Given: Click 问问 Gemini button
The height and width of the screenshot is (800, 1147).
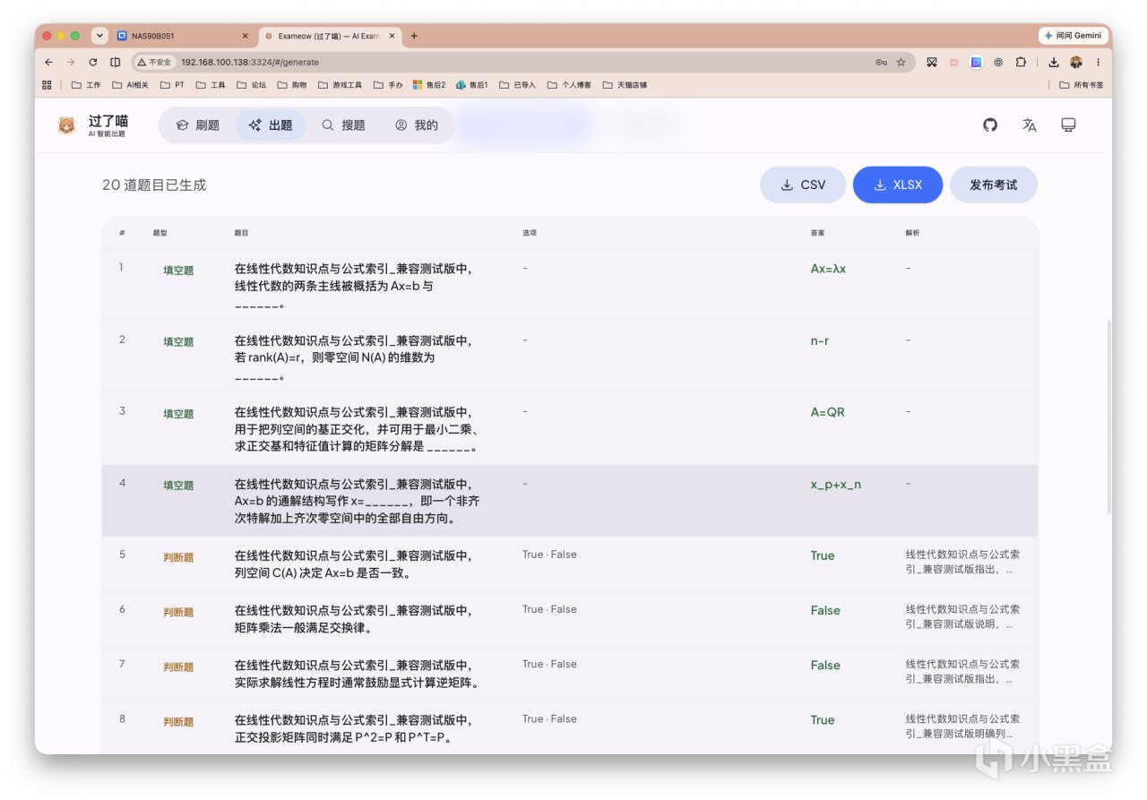Looking at the screenshot, I should [1073, 36].
